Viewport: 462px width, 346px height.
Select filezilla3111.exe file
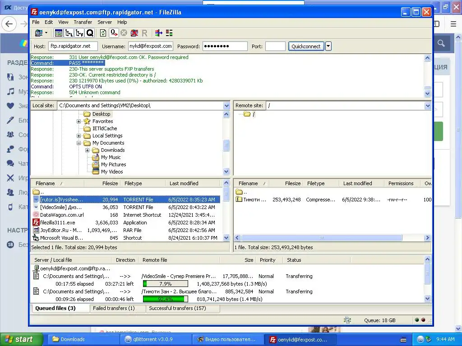pyautogui.click(x=126, y=223)
